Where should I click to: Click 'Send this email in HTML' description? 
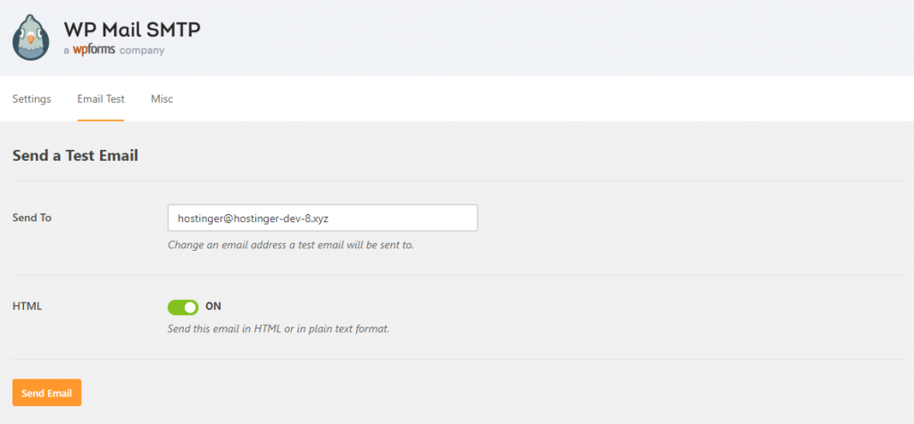[x=278, y=328]
